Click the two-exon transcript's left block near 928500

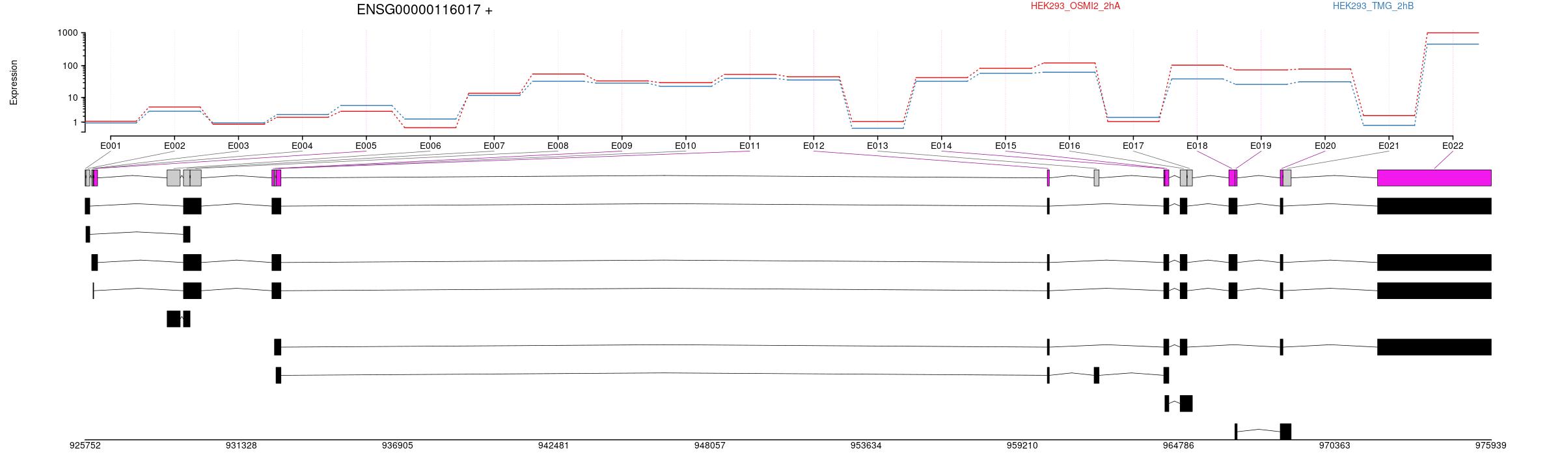(x=174, y=319)
